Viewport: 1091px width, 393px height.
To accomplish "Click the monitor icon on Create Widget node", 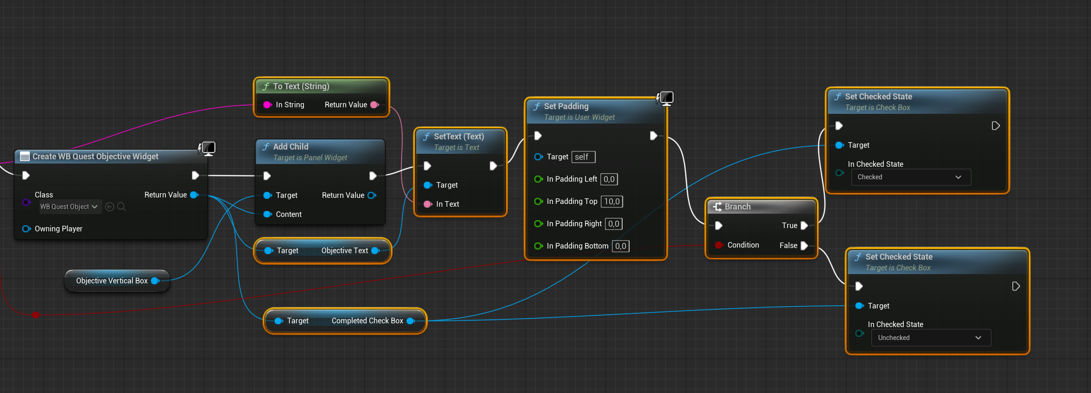I will pos(208,149).
